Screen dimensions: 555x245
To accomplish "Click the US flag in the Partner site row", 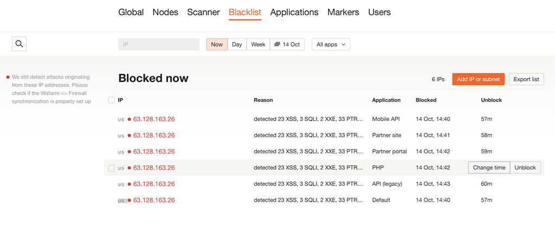I will click(x=121, y=136).
